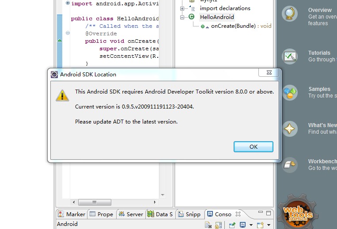Open the Open Console dropdown arrow
Screen dimensions: 337x229
pos(269,225)
